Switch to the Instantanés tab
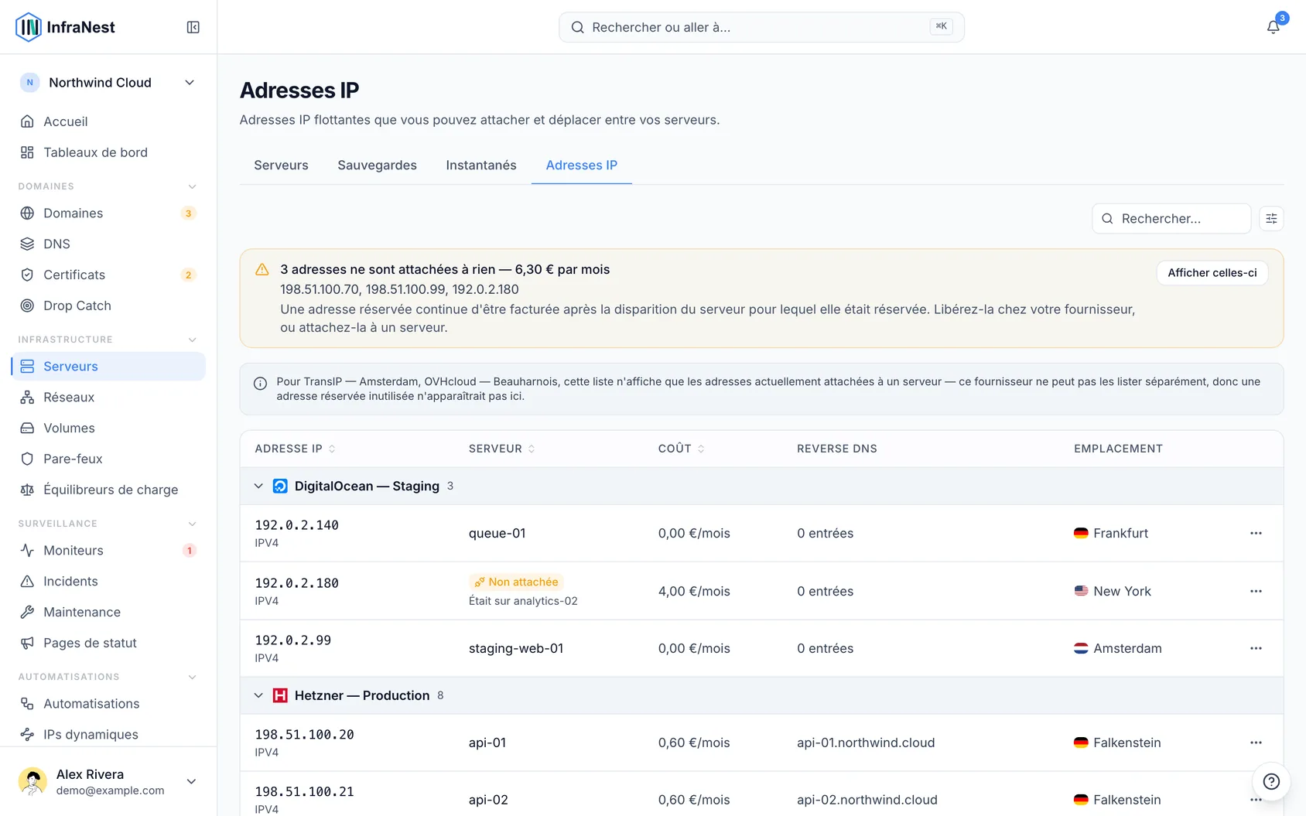The width and height of the screenshot is (1306, 816). [481, 166]
